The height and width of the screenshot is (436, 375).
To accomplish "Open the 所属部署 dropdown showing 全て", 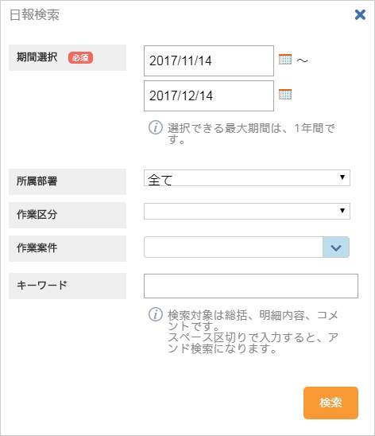I will 247,177.
